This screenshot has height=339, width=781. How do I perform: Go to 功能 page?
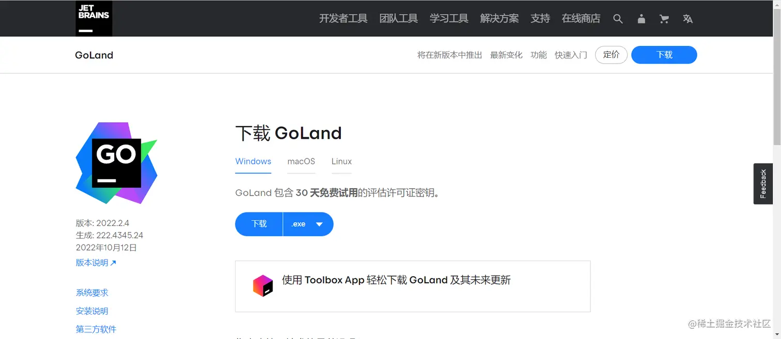click(x=539, y=55)
